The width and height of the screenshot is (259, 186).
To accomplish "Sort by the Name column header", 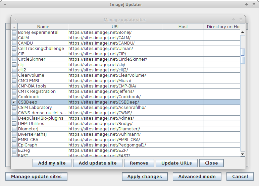I will [43, 26].
